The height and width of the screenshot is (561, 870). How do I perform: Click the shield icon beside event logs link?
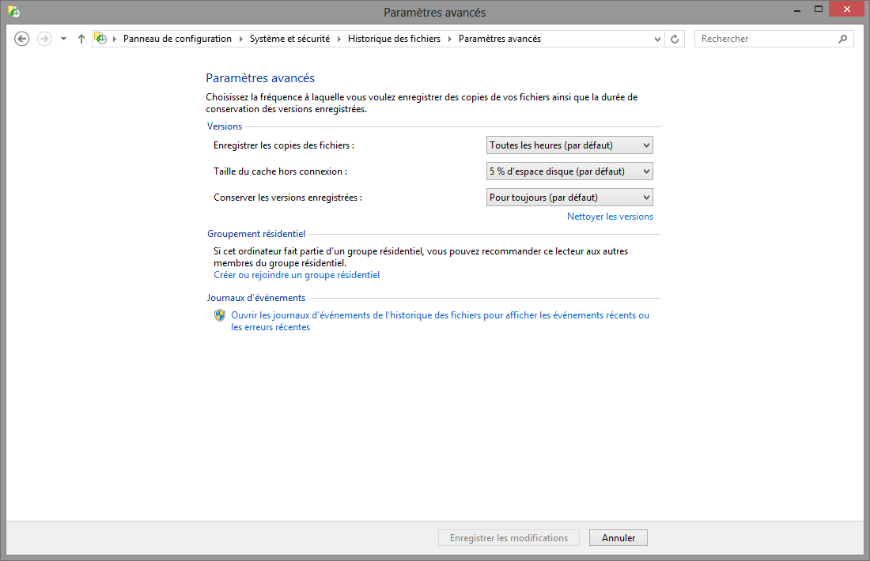click(221, 315)
